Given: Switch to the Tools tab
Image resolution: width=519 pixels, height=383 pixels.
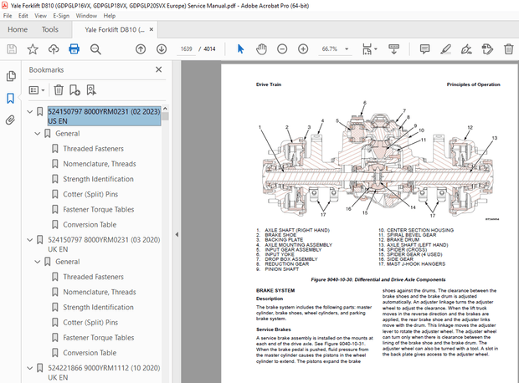Looking at the screenshot, I should pyautogui.click(x=50, y=29).
